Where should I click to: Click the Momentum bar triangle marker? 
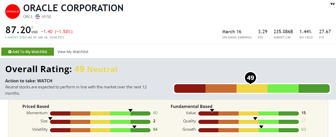pos(130,111)
